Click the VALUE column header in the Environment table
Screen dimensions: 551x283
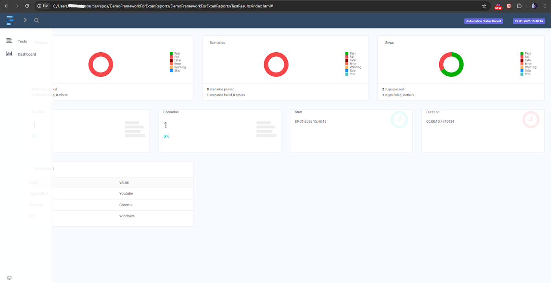[124, 183]
